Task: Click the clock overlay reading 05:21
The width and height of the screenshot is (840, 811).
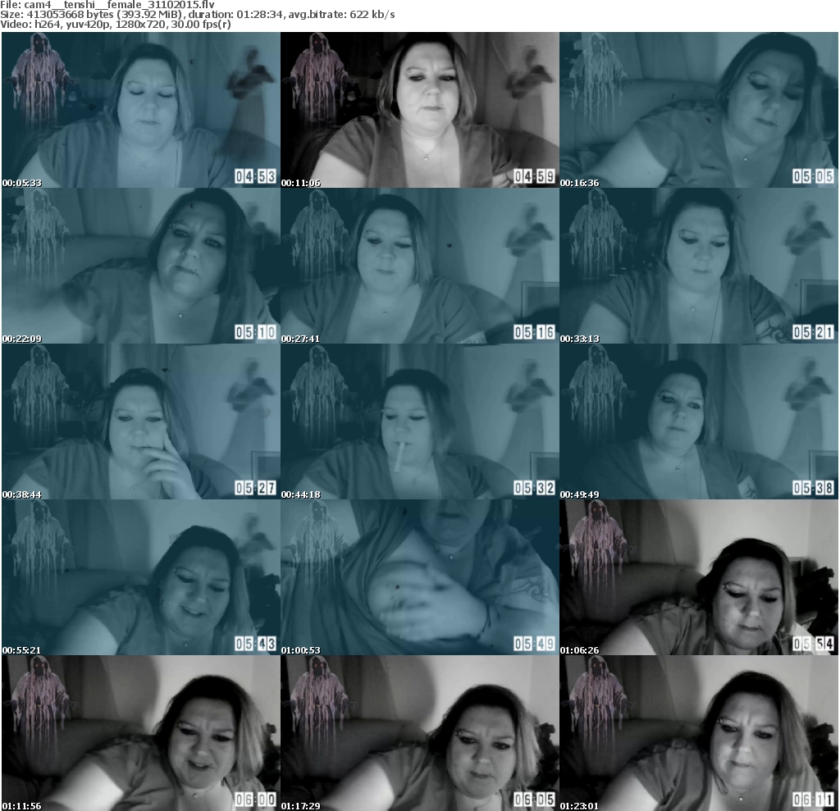Action: tap(814, 332)
